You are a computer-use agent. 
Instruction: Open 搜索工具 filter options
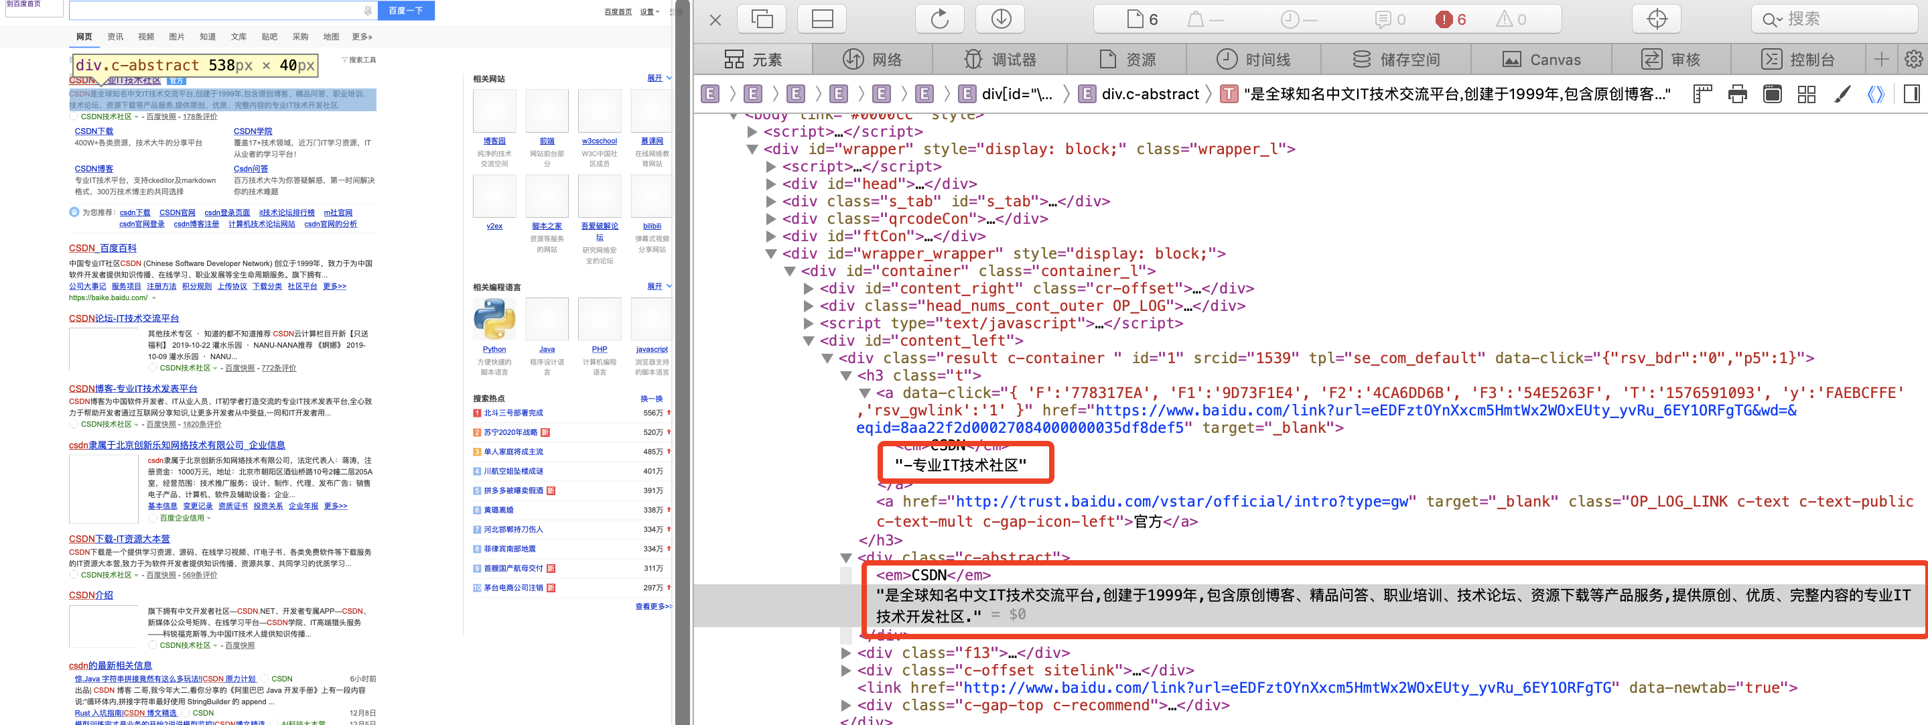(x=359, y=60)
